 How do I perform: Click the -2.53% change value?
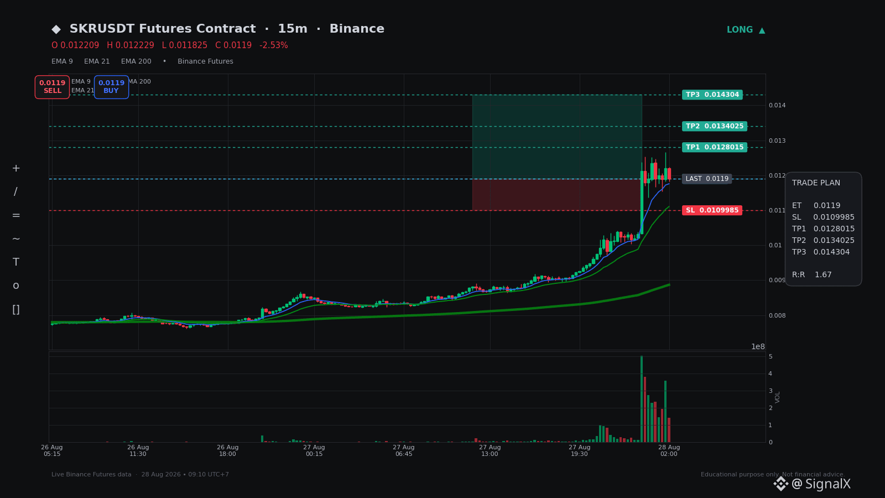274,45
